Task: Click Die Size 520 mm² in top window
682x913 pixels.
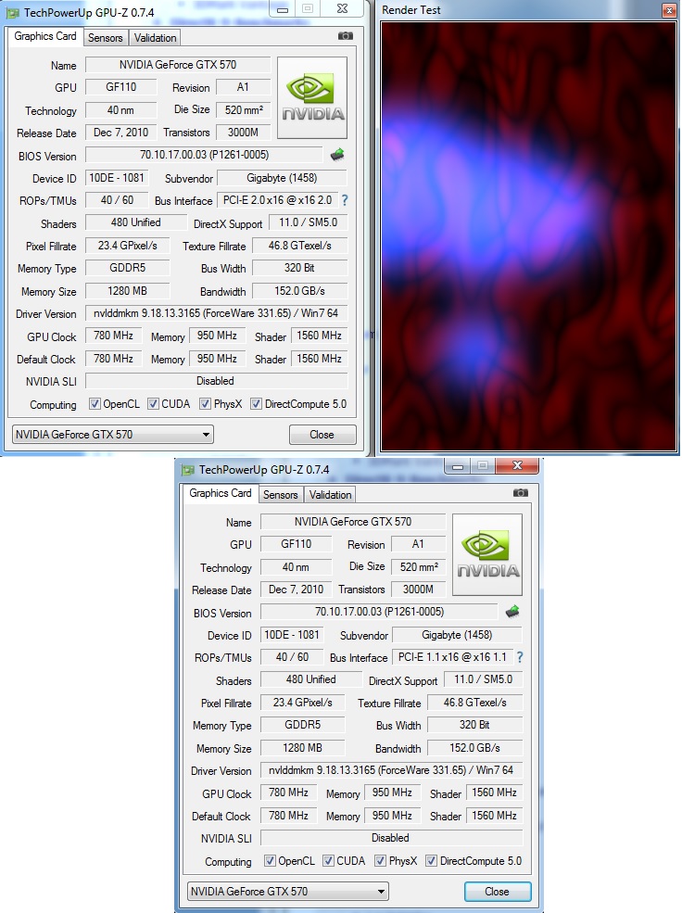Action: [244, 109]
